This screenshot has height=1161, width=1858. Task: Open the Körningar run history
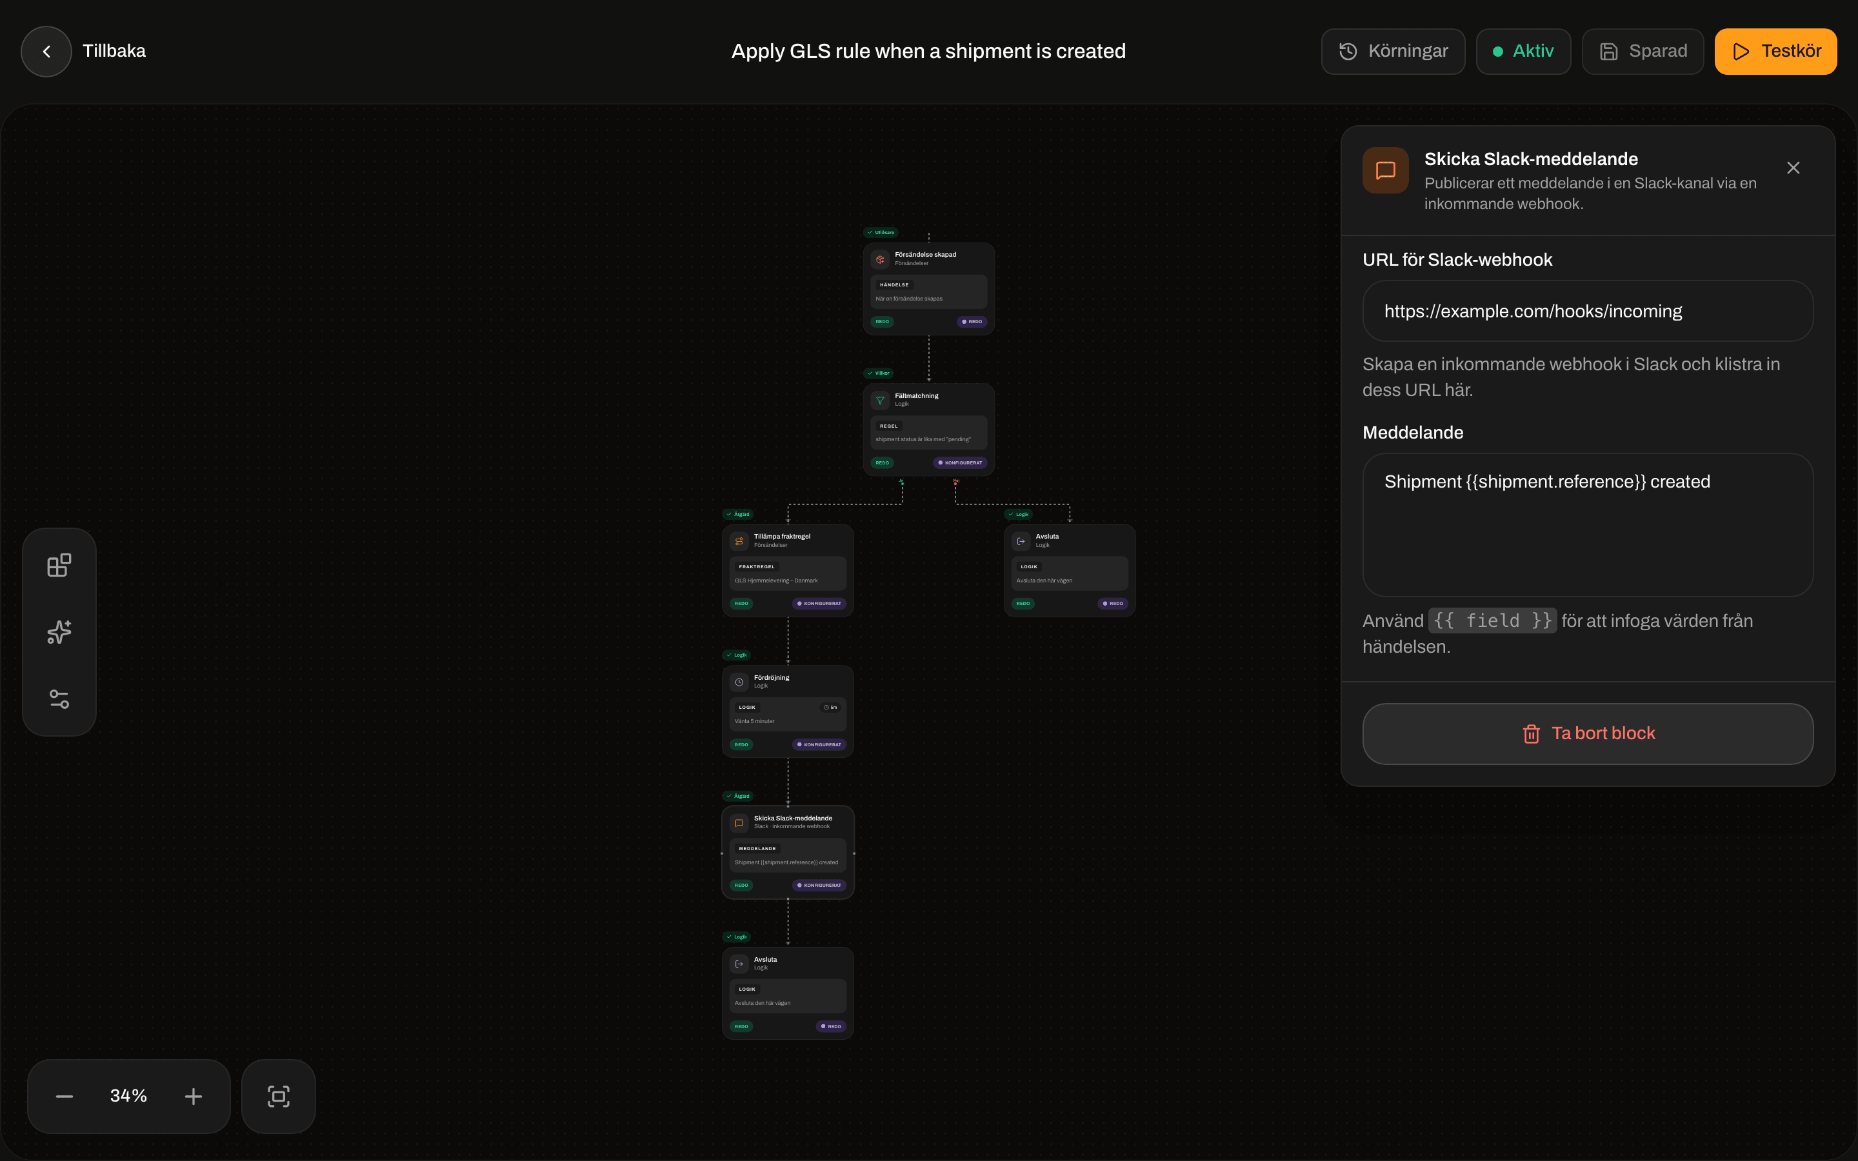tap(1393, 52)
